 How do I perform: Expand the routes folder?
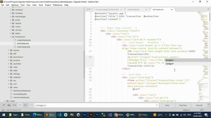[5, 101]
